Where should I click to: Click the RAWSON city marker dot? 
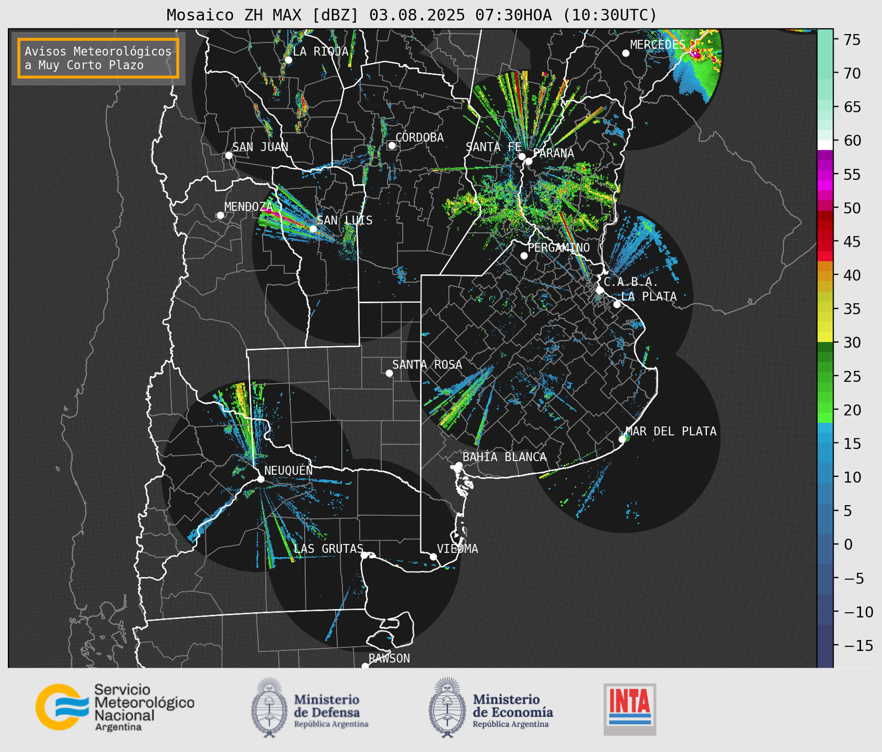(x=365, y=666)
